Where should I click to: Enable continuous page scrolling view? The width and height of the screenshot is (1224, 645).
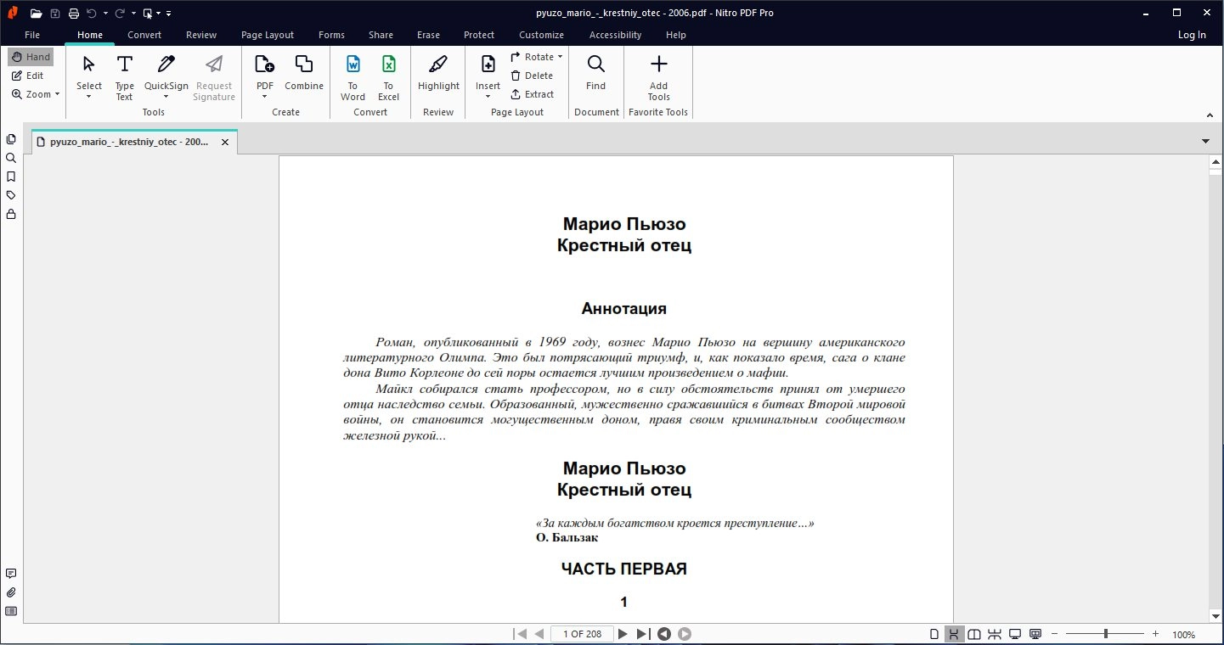click(955, 634)
